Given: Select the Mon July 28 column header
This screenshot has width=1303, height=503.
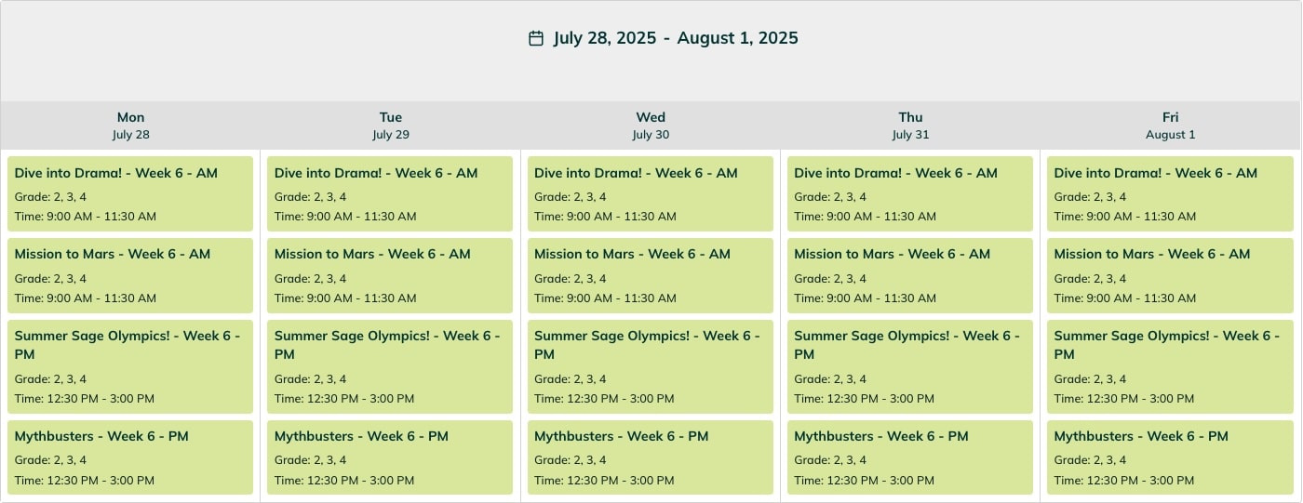Looking at the screenshot, I should click(130, 126).
